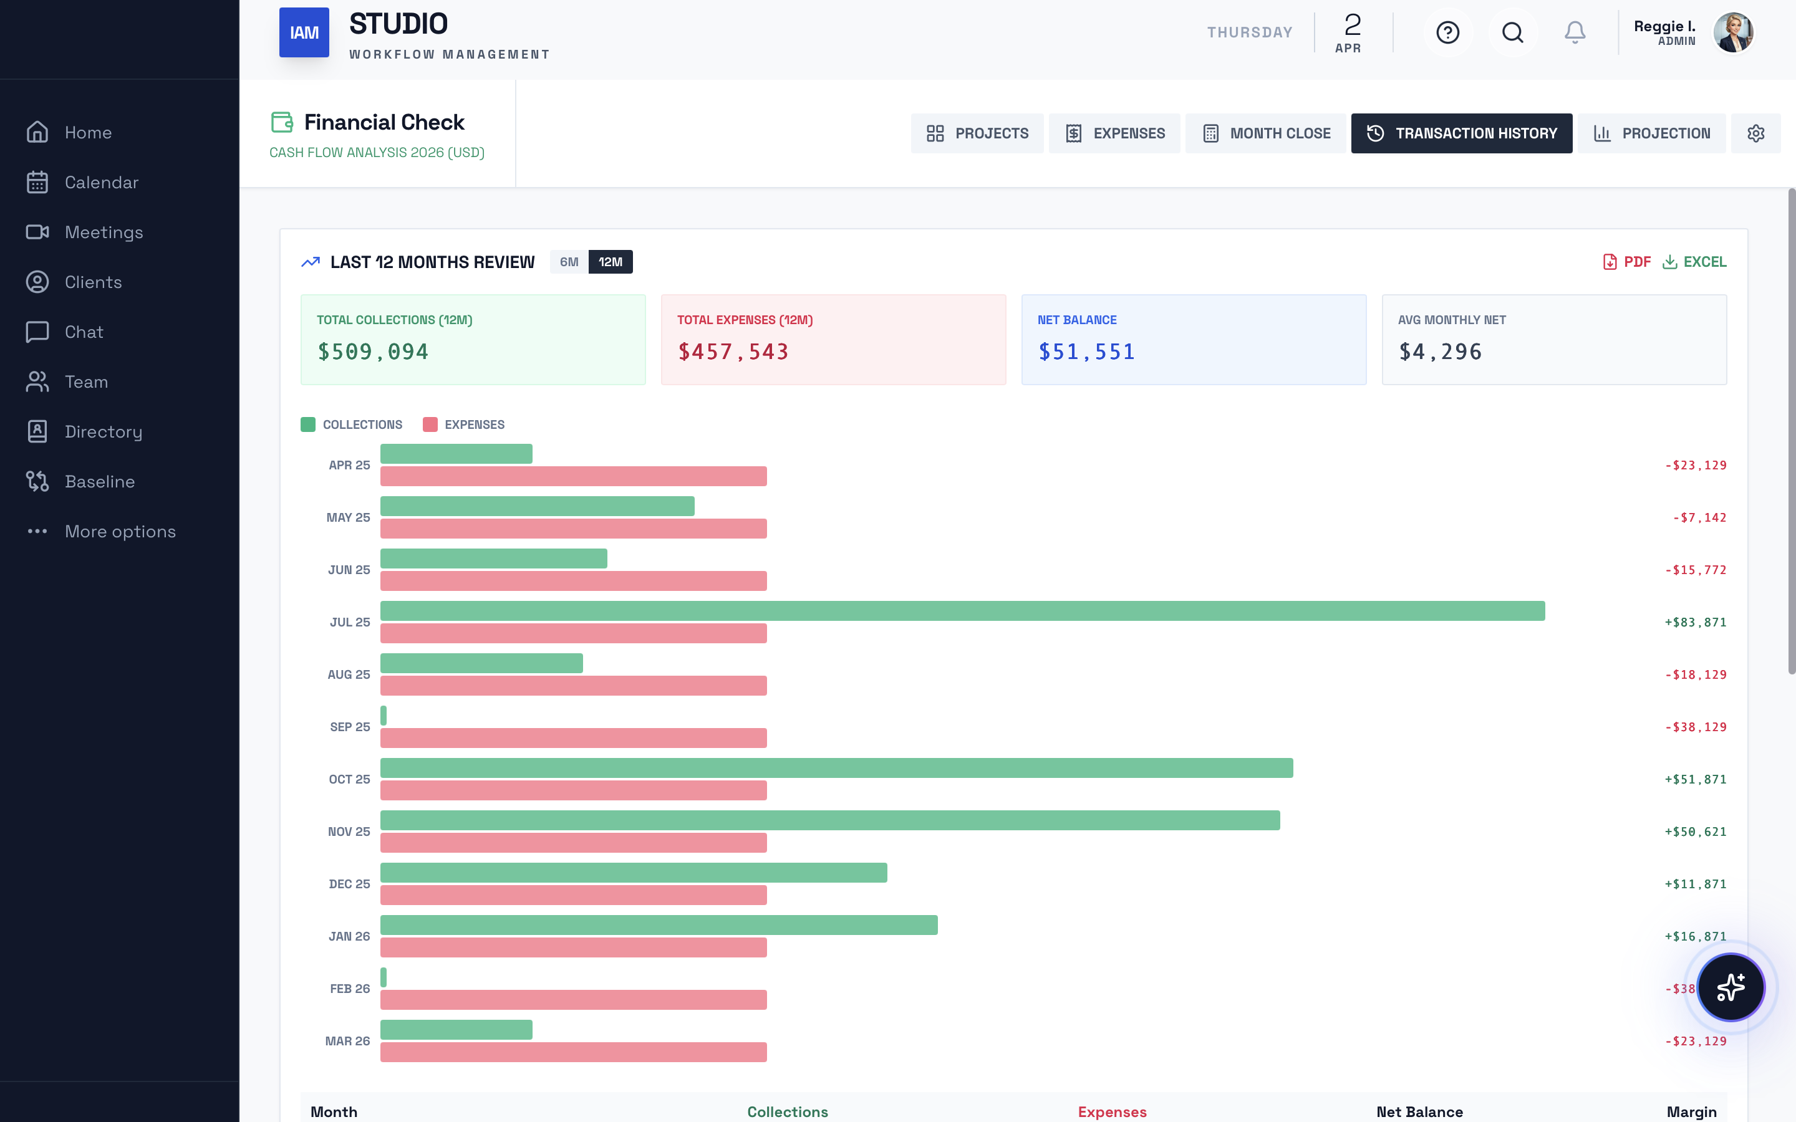Image resolution: width=1796 pixels, height=1122 pixels.
Task: Open notifications bell icon
Action: coord(1575,32)
